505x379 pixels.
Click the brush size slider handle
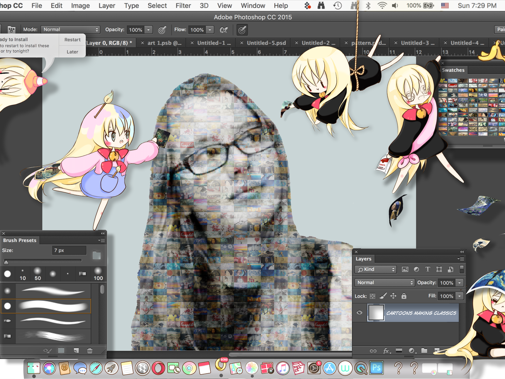[x=6, y=262]
